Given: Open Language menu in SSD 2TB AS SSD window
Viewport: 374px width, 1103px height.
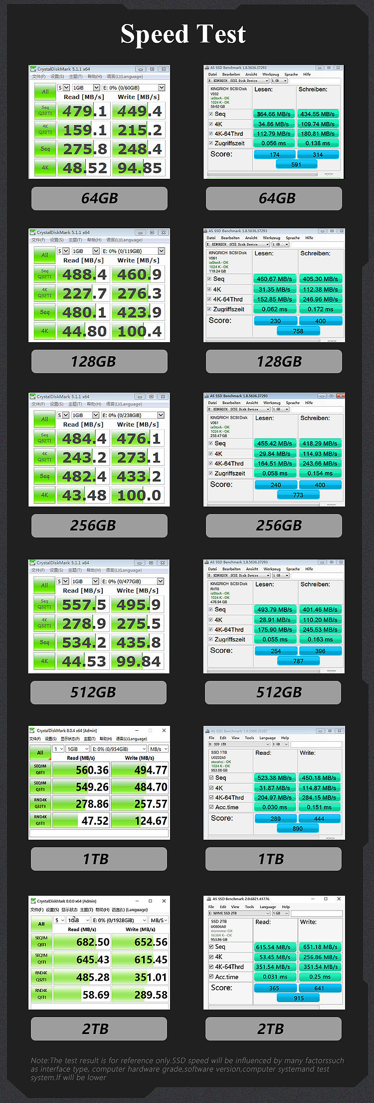Looking at the screenshot, I should 268,907.
